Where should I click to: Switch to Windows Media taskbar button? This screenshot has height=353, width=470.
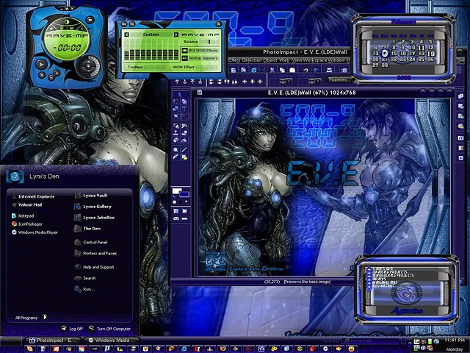coord(112,340)
